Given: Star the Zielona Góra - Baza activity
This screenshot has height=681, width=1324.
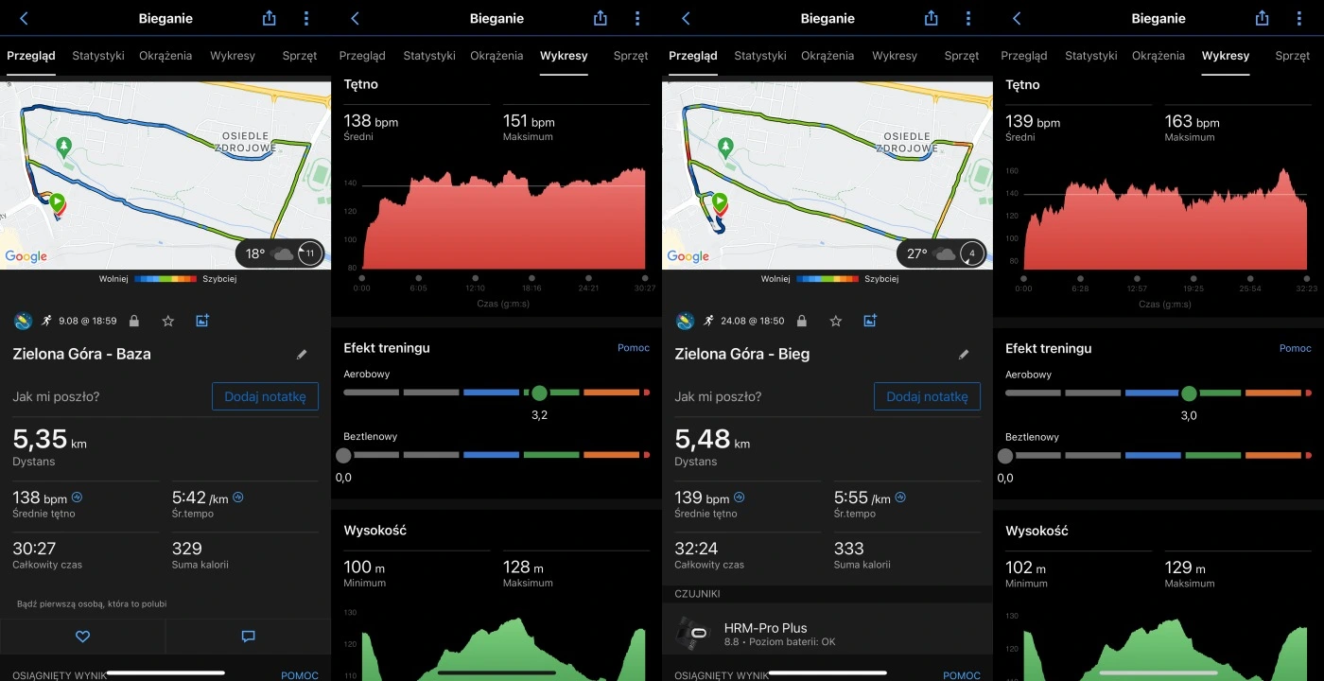Looking at the screenshot, I should coord(167,321).
